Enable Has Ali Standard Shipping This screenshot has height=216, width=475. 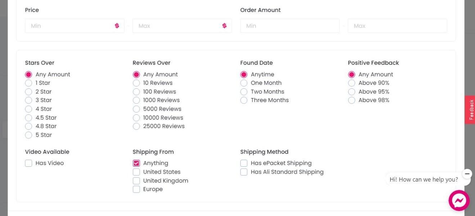point(244,172)
